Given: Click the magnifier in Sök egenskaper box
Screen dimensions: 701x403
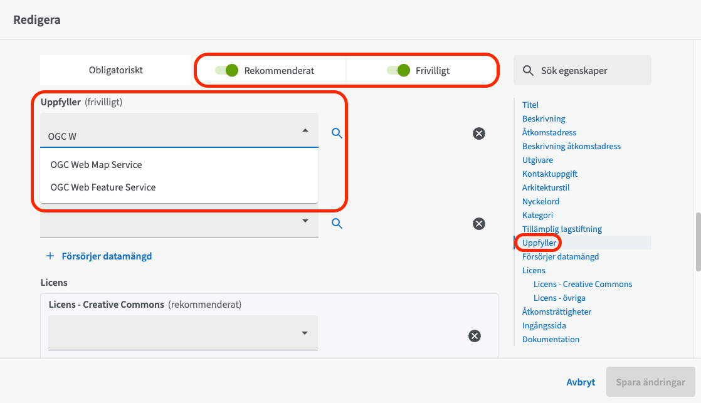Looking at the screenshot, I should tap(529, 71).
